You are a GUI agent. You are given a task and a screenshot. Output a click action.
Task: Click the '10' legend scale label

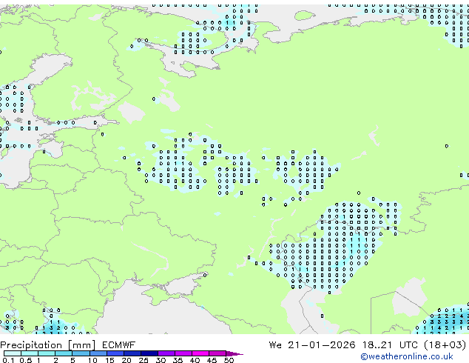tap(92, 360)
